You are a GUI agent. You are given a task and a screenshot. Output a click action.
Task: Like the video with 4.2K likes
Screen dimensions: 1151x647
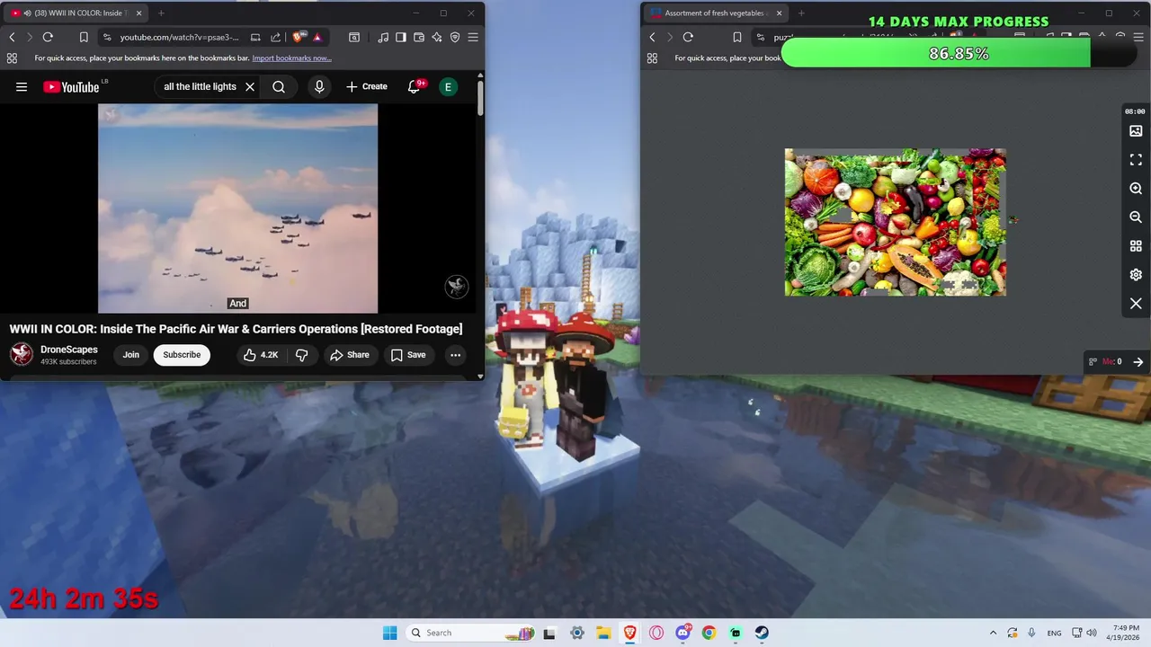261,355
